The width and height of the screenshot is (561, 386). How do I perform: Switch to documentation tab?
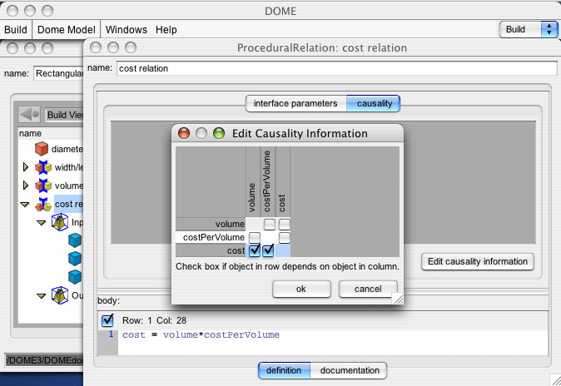[x=350, y=370]
